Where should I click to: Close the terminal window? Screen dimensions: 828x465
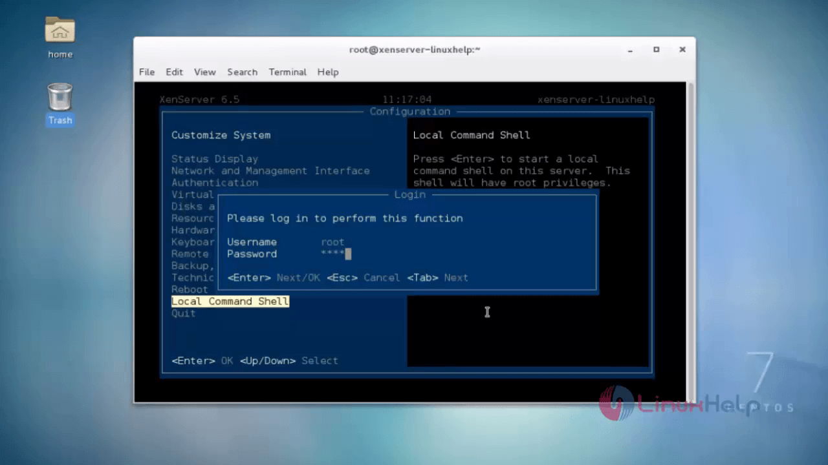click(x=682, y=50)
